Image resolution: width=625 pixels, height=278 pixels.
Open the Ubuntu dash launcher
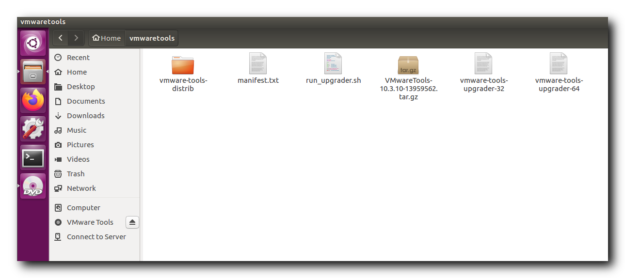pyautogui.click(x=33, y=44)
